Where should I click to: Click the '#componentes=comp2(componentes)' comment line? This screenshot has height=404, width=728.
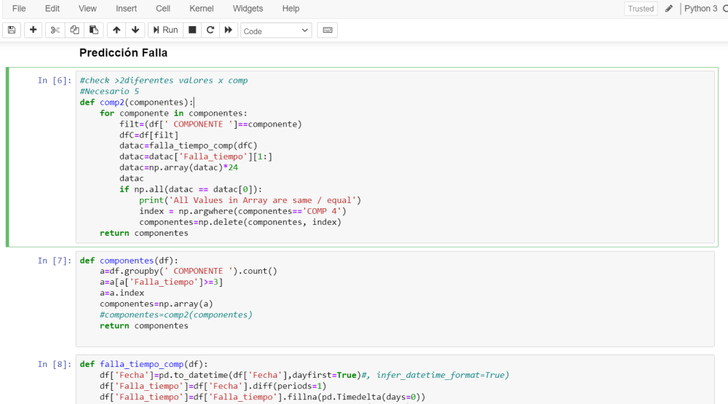pyautogui.click(x=176, y=315)
